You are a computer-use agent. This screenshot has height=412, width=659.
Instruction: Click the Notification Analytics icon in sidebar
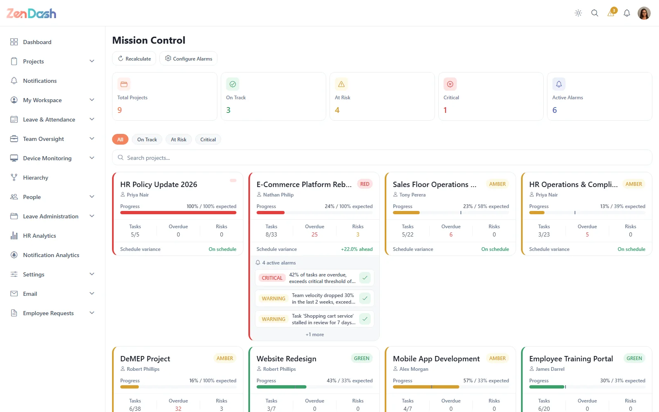[x=14, y=255]
